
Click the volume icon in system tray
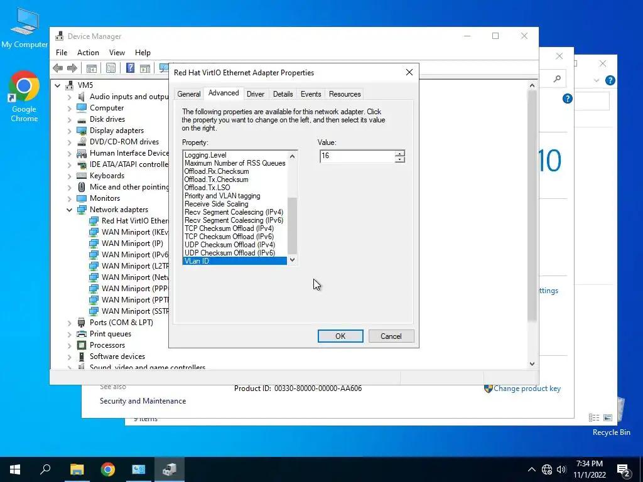(x=561, y=469)
